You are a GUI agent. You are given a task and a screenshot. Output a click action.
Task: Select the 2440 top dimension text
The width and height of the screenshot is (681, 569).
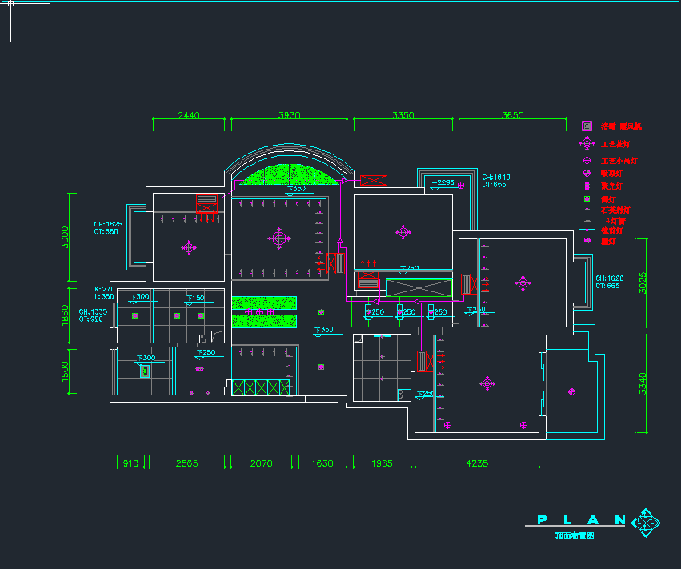click(189, 115)
